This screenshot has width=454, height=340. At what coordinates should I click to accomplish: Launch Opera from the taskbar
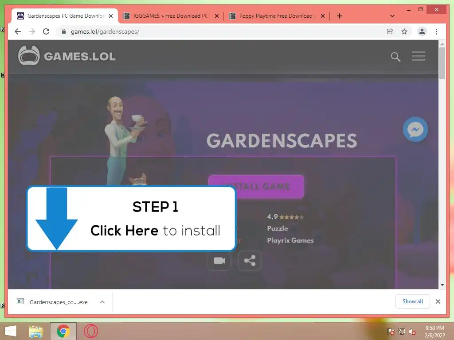tap(90, 331)
